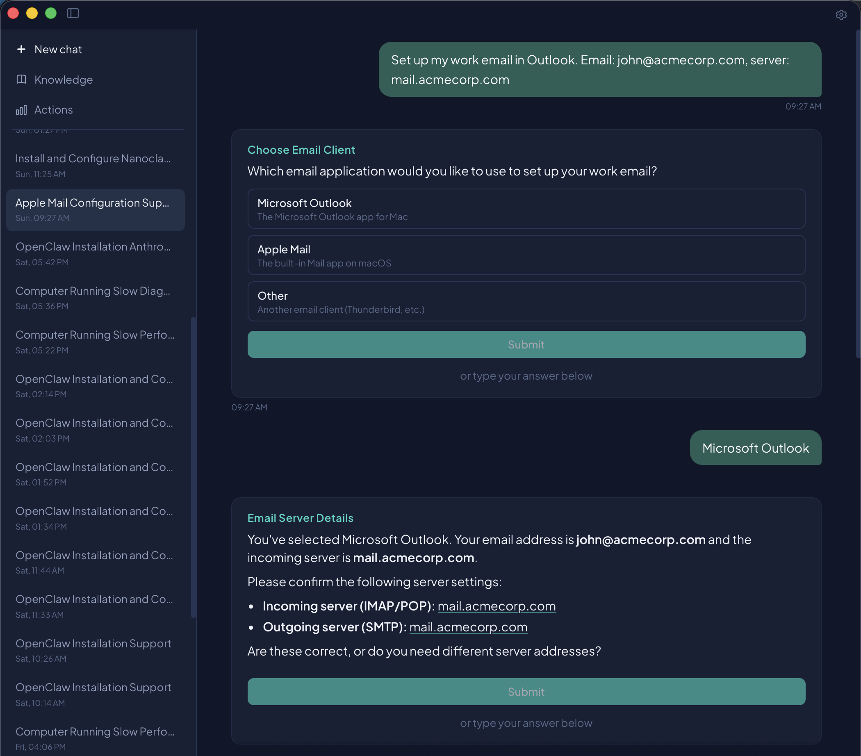861x756 pixels.
Task: Open OpenClaw Installation Anthro... chat
Action: [x=93, y=253]
